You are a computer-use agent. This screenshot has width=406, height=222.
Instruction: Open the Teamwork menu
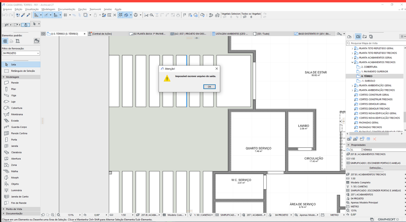(95, 9)
